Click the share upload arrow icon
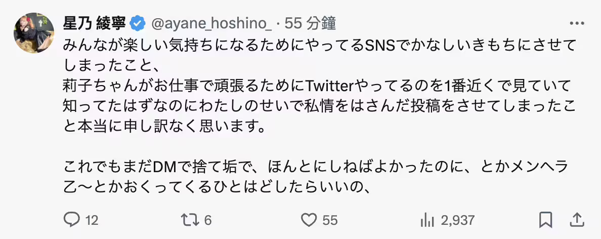The image size is (601, 239). (x=576, y=220)
